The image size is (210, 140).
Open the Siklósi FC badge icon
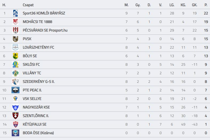15,64
